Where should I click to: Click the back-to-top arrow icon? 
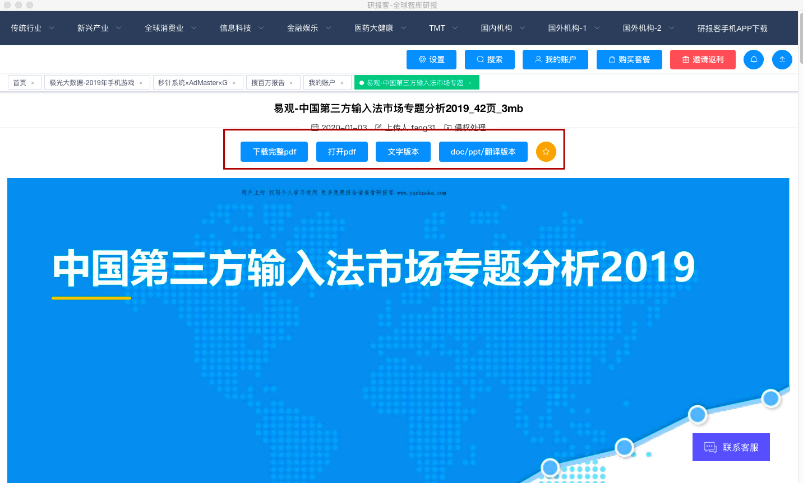pos(782,59)
